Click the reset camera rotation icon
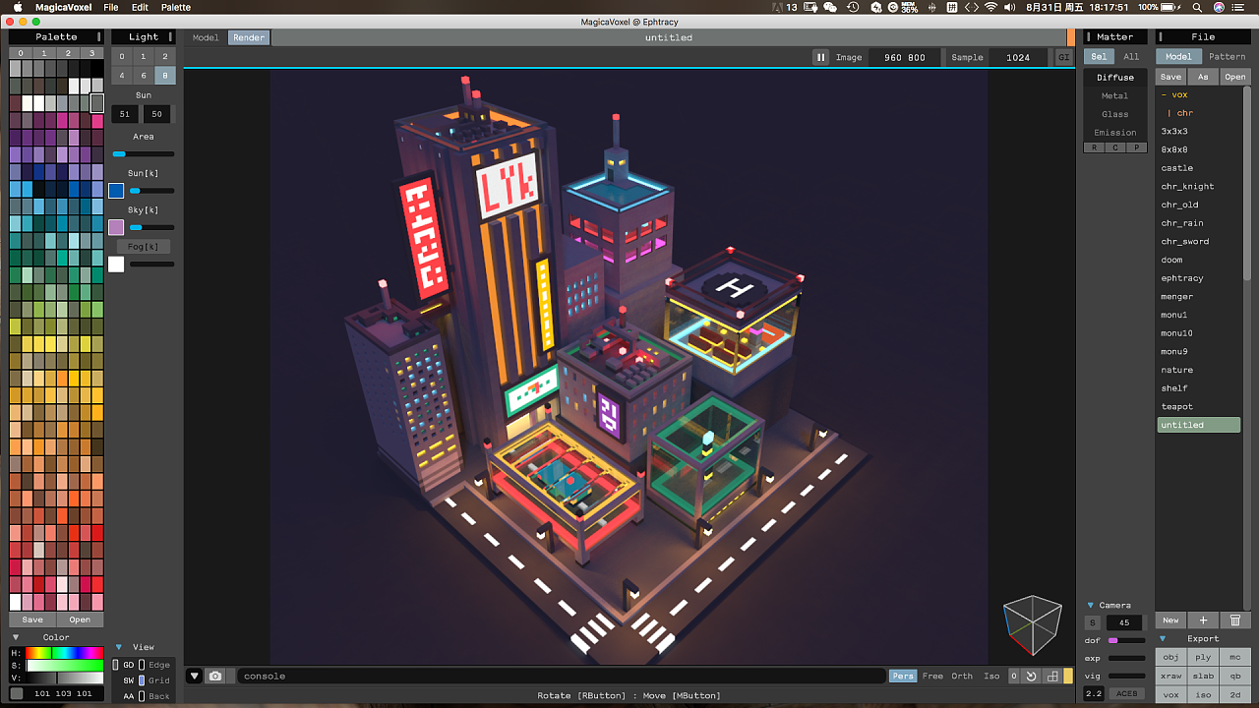The image size is (1259, 708). tap(1031, 676)
